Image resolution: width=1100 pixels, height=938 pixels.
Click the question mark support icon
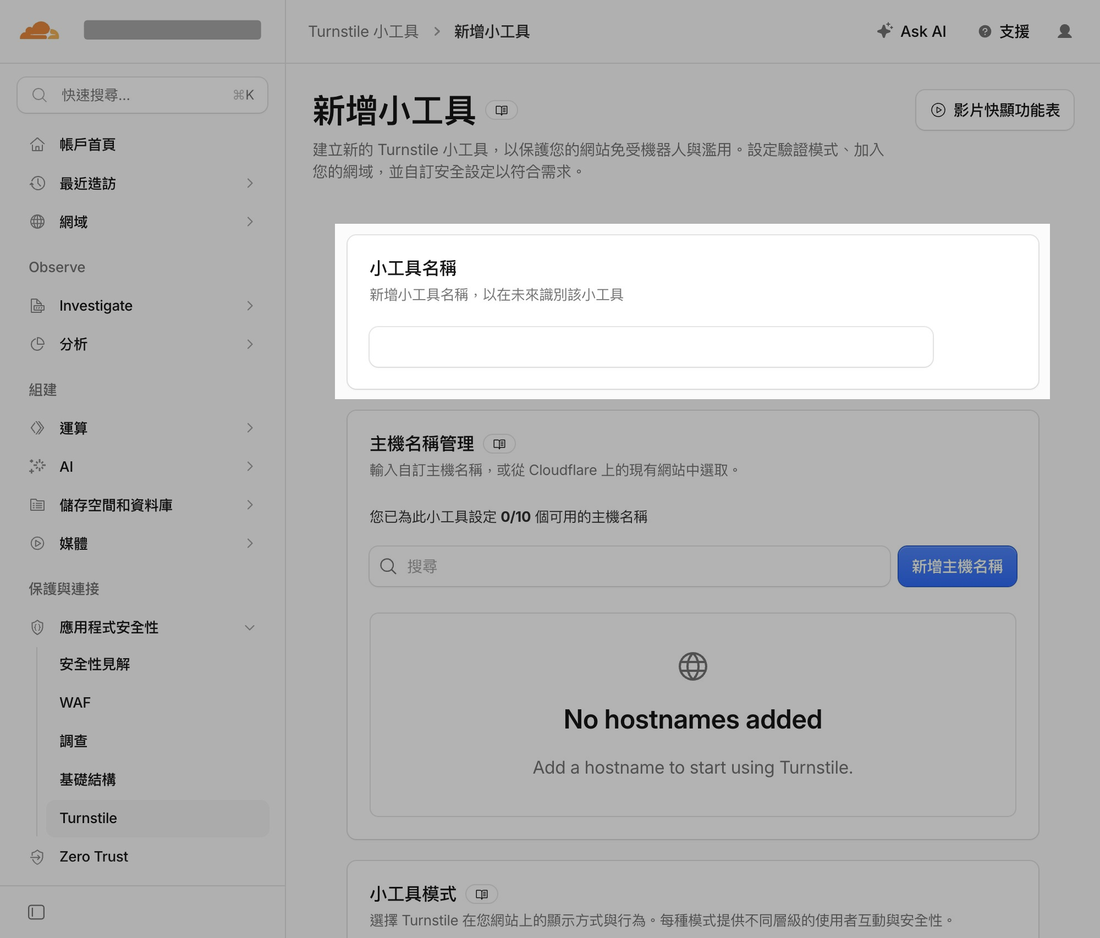click(985, 31)
